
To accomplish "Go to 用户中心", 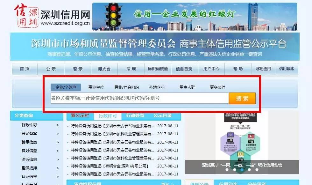I will coord(211,69).
